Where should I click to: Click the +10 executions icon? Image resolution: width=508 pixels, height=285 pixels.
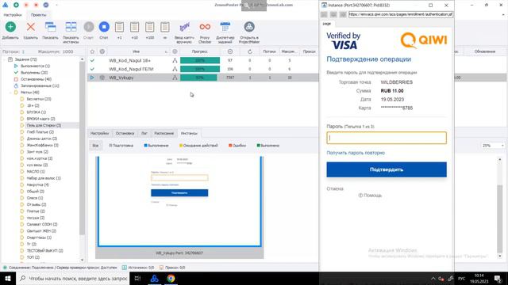pos(134,27)
